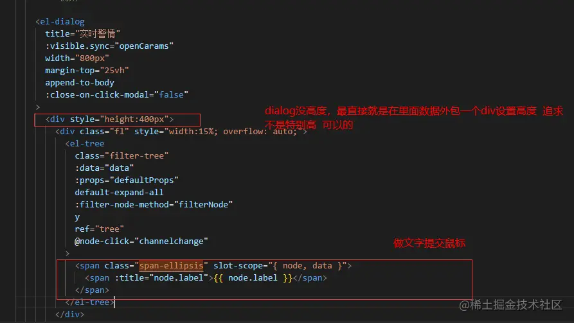Select class="filter-tree" attribute line
The height and width of the screenshot is (323, 574).
(121, 156)
